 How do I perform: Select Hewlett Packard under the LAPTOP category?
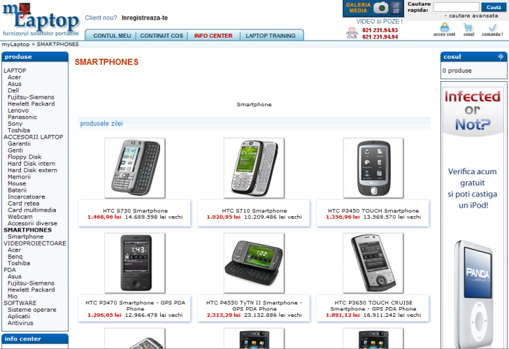pos(31,104)
